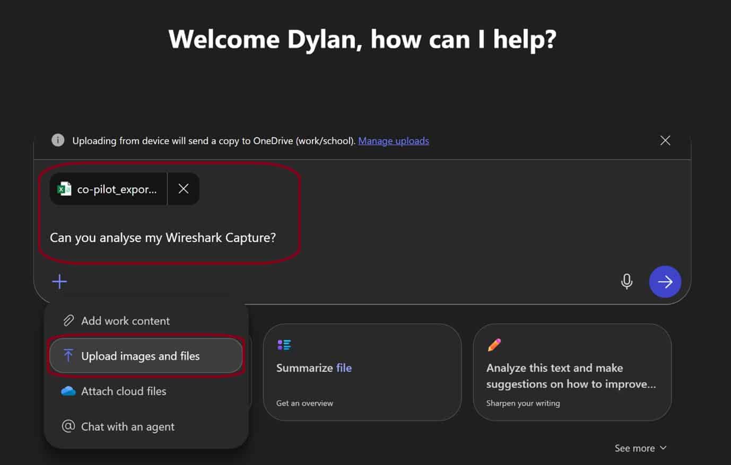Send the message with the arrow button
731x465 pixels.
(x=665, y=282)
